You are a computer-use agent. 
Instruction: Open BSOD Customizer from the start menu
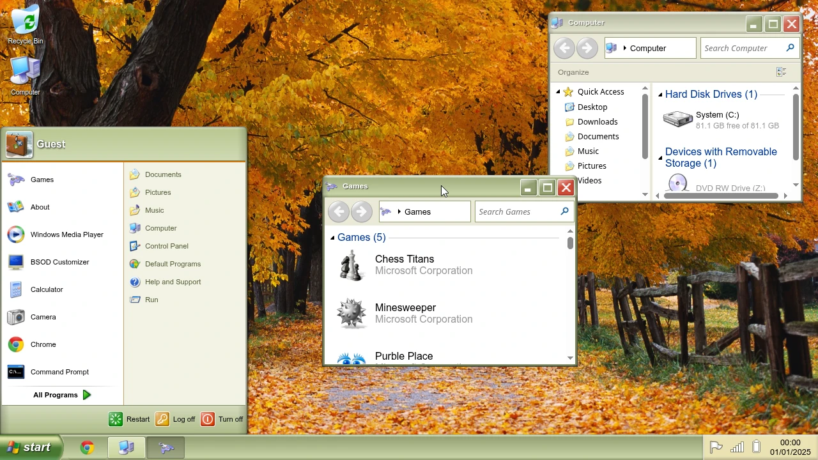pyautogui.click(x=59, y=262)
